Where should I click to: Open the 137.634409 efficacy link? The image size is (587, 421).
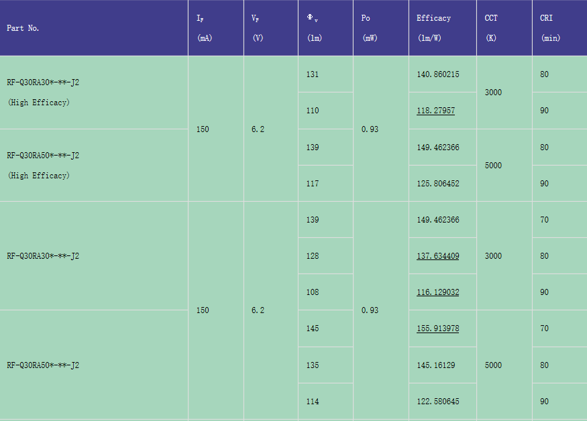click(x=437, y=256)
